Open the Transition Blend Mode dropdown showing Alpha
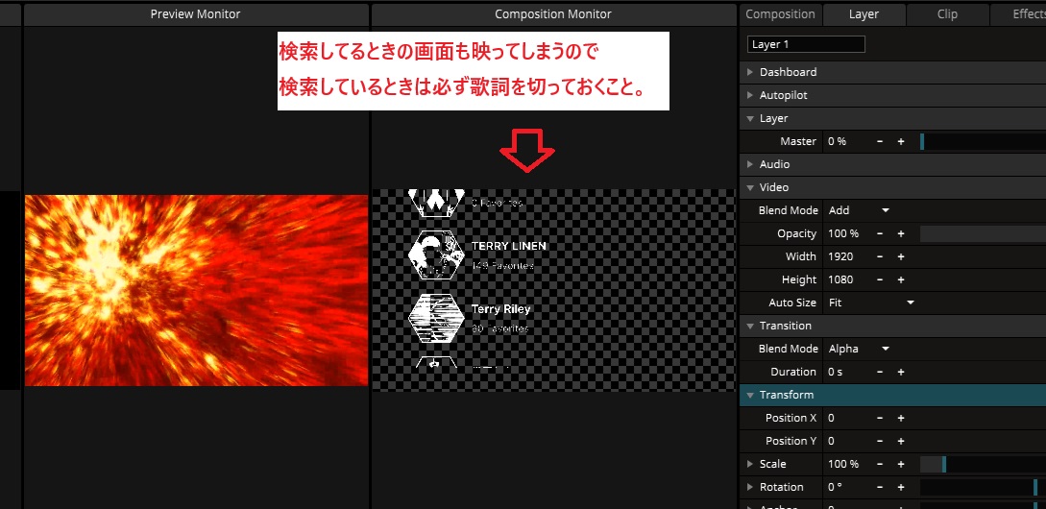The height and width of the screenshot is (509, 1046). point(860,349)
